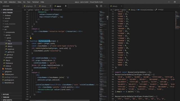
Task: Click the highlighted VictoryCard function name
Action: coord(44,41)
